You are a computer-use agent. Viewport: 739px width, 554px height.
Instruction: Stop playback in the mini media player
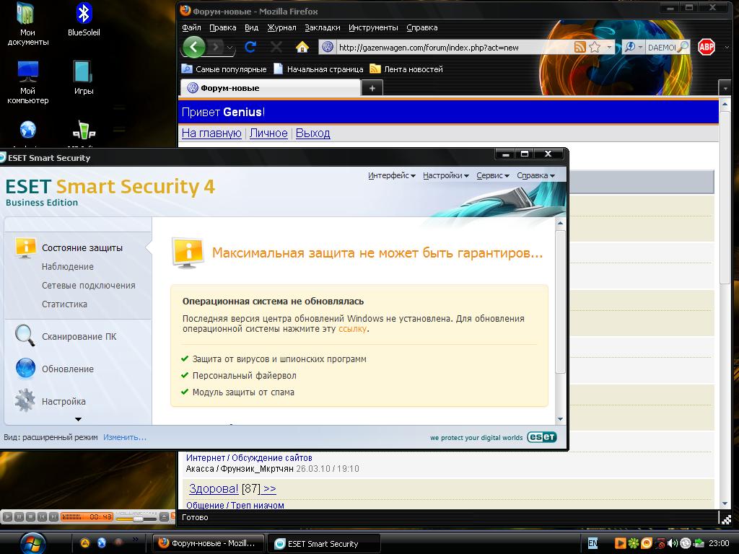click(x=30, y=516)
